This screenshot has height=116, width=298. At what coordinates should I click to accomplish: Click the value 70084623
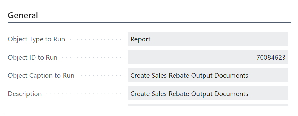point(271,57)
